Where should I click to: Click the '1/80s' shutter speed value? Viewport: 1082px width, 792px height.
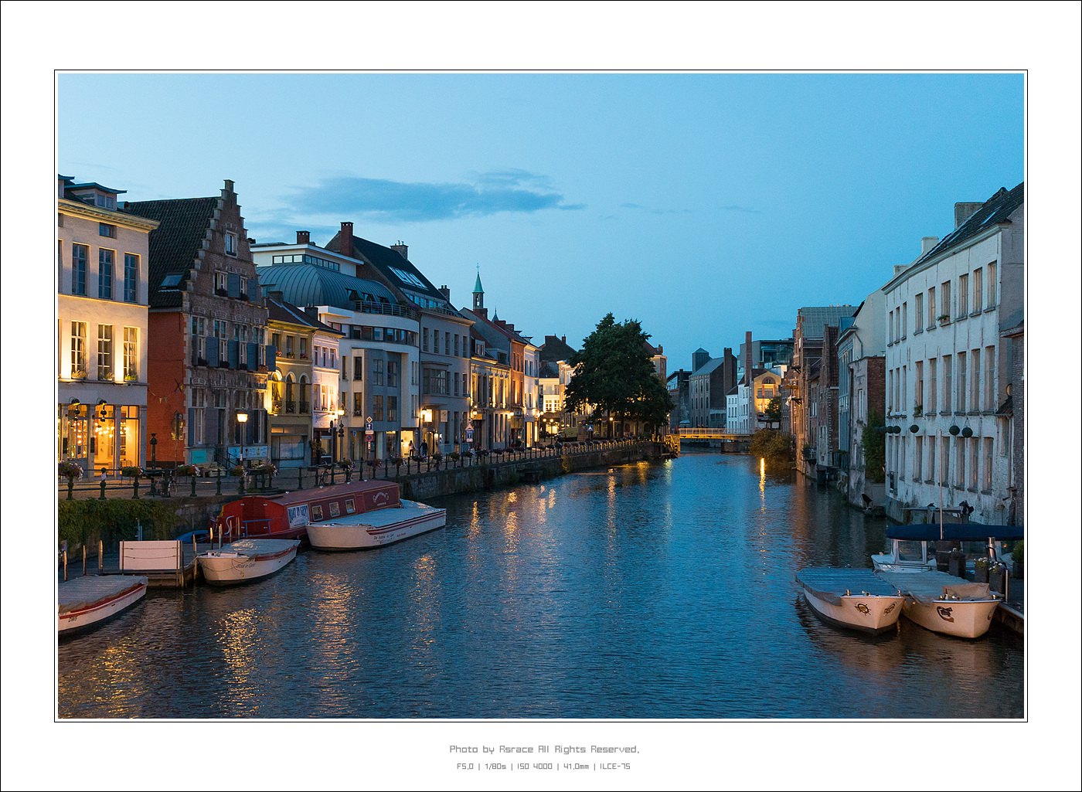coord(495,767)
